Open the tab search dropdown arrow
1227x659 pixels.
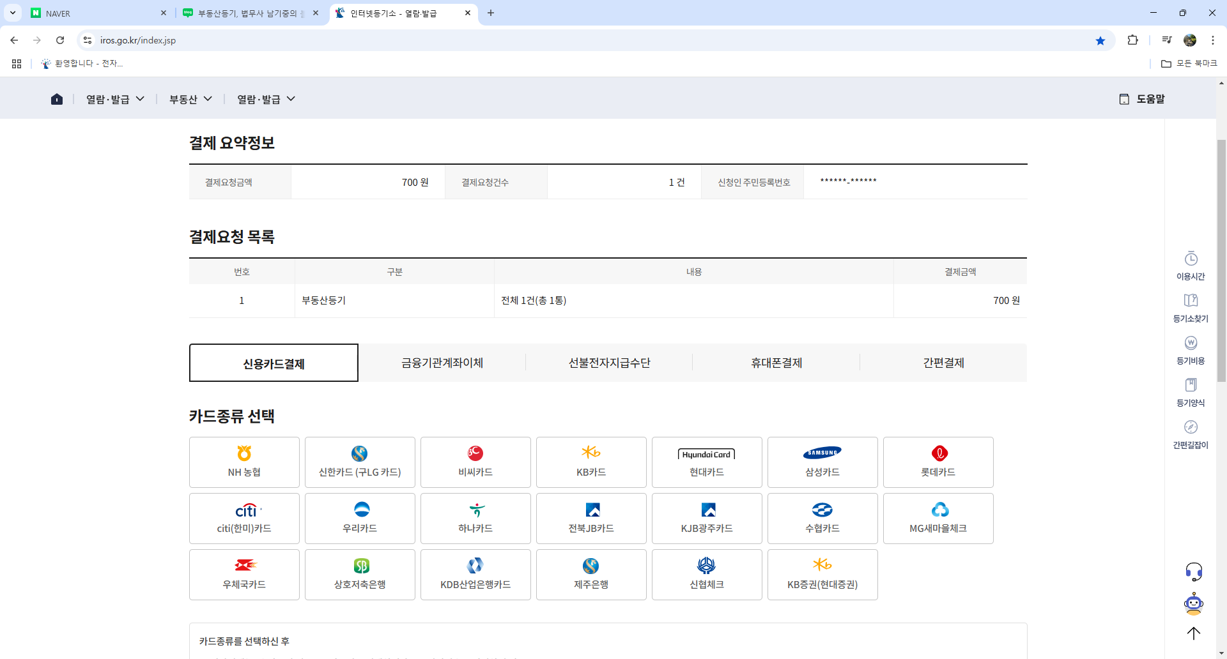coord(13,13)
